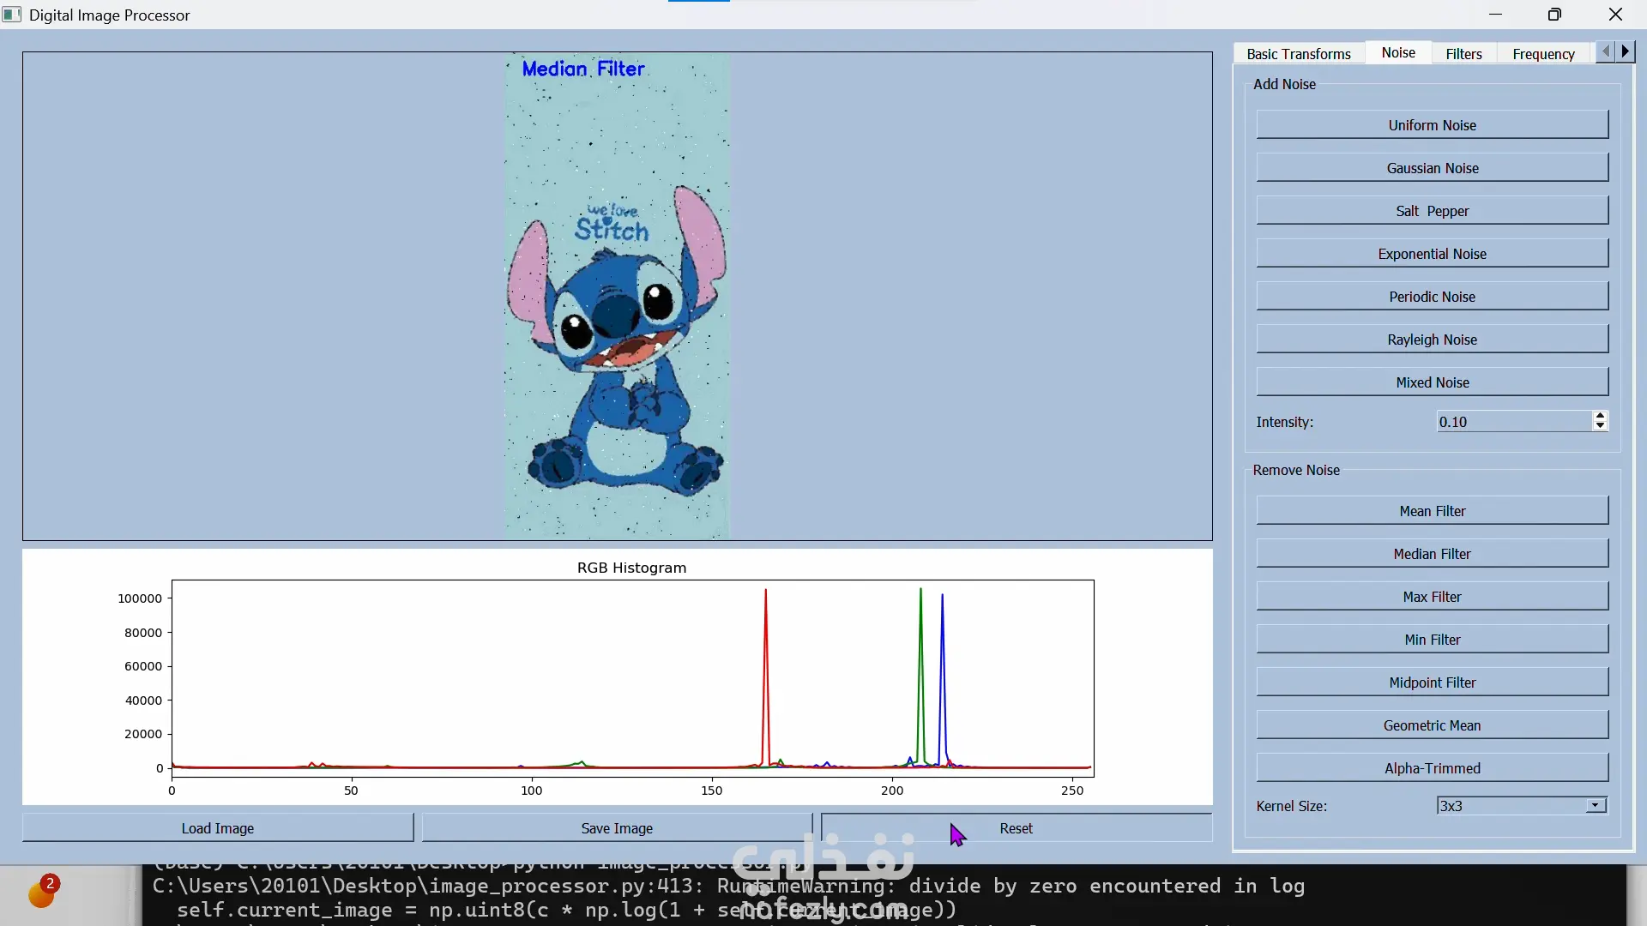This screenshot has width=1647, height=926.
Task: Apply the Alpha-Trimmed filter
Action: 1432,768
